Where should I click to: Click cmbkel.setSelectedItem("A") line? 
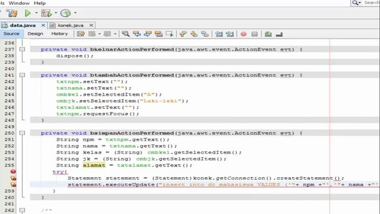click(x=109, y=95)
